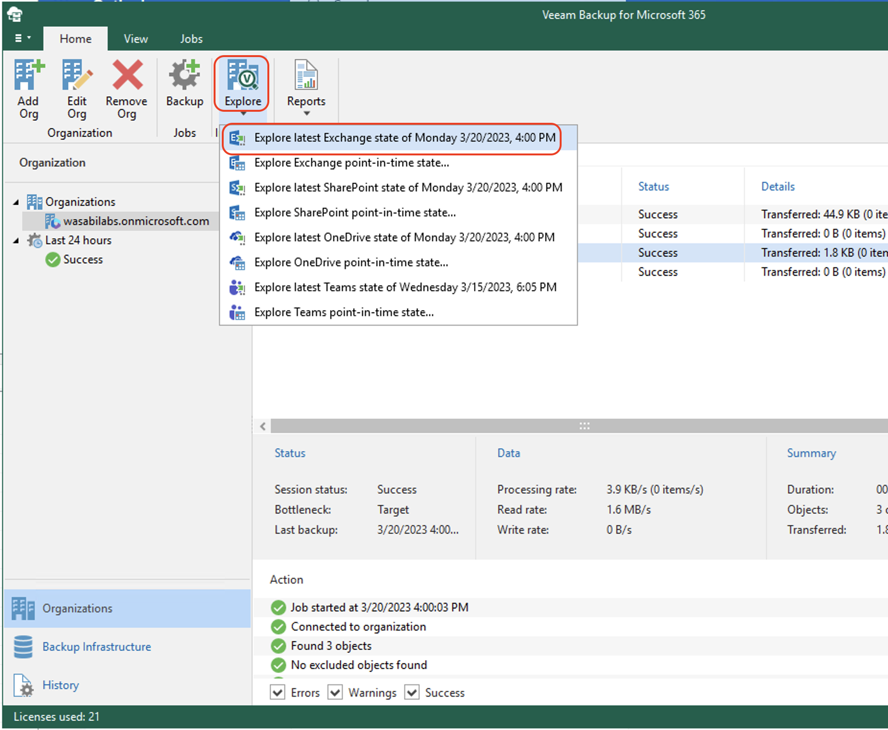Screen dimensions: 888x730
Task: Toggle the Warnings filter checkbox
Action: (335, 693)
